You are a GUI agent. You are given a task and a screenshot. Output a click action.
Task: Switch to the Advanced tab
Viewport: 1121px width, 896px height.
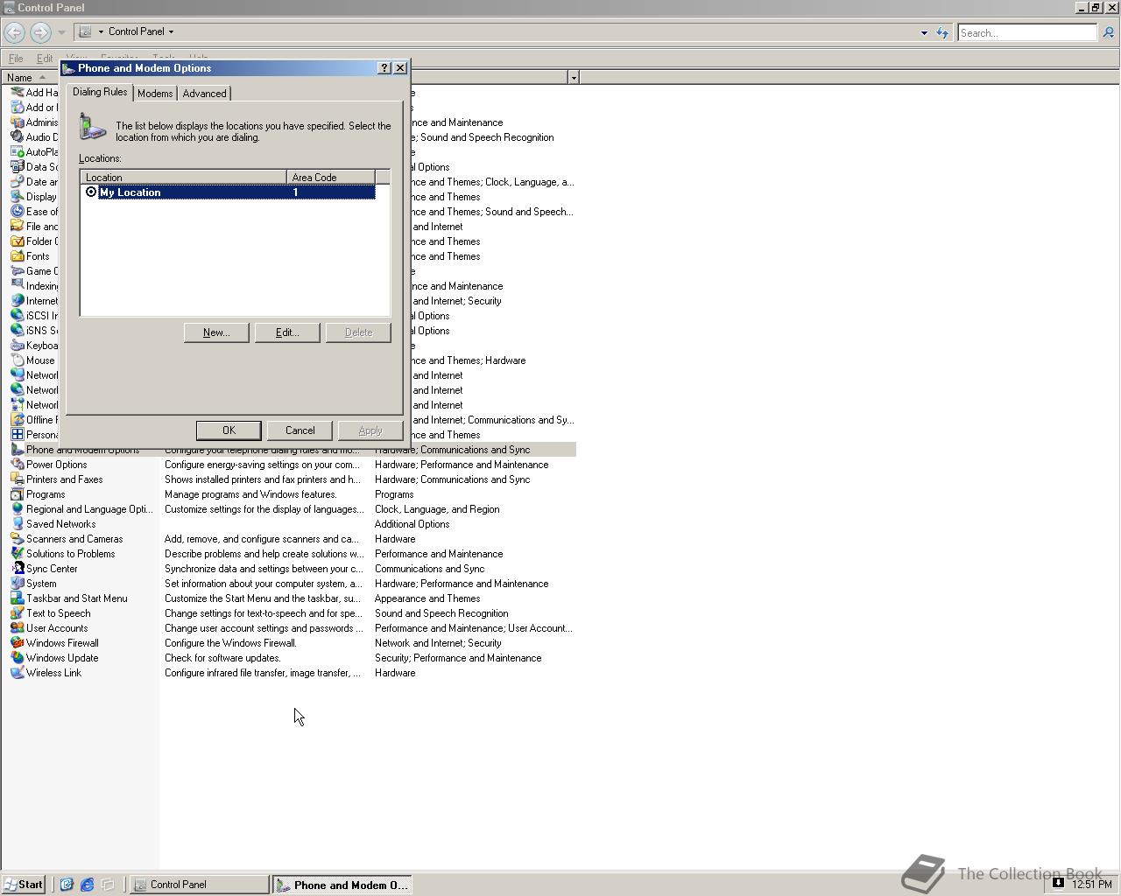pyautogui.click(x=204, y=94)
